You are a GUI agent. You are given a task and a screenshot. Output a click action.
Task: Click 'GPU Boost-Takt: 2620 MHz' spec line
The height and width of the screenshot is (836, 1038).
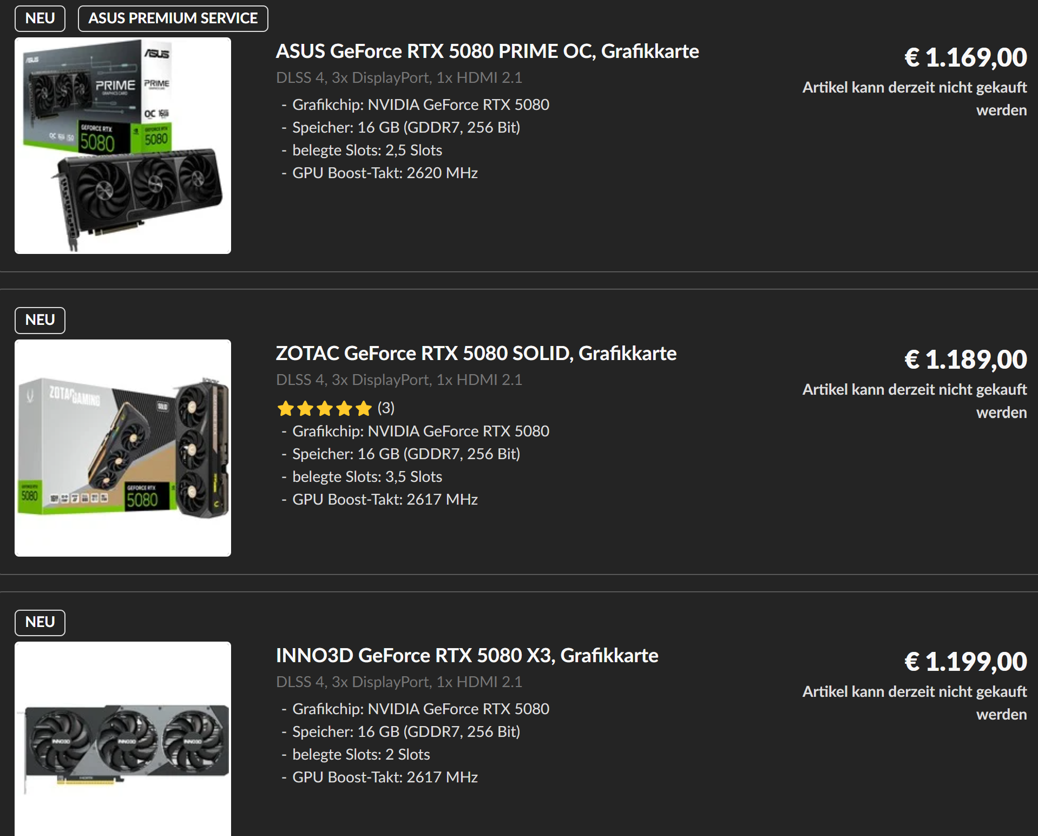[x=385, y=173]
